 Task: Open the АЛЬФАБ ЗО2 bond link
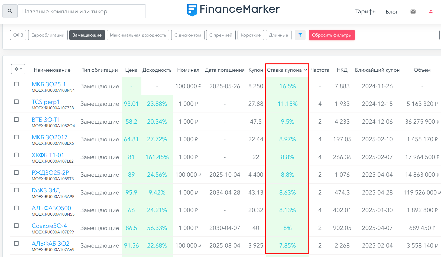tap(51, 243)
